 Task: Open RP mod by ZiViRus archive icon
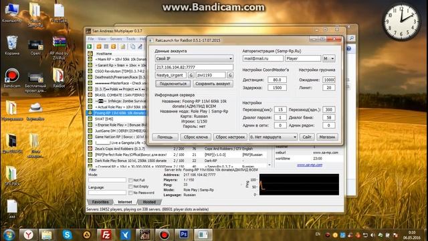pyautogui.click(x=59, y=48)
